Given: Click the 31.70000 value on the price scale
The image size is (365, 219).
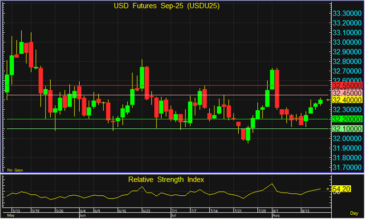Looking at the screenshot, I should pyautogui.click(x=347, y=167).
